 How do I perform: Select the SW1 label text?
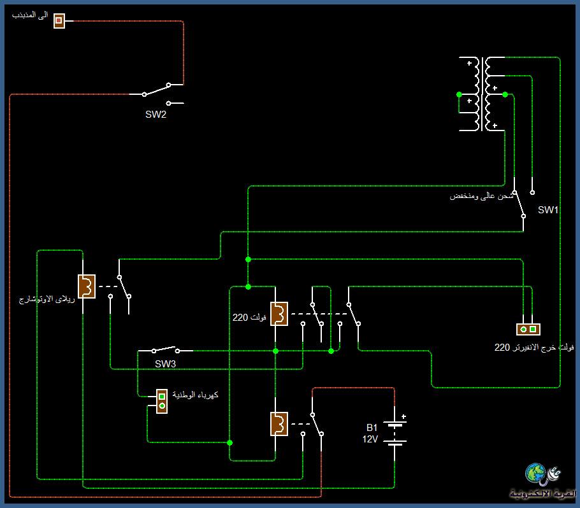pyautogui.click(x=548, y=210)
